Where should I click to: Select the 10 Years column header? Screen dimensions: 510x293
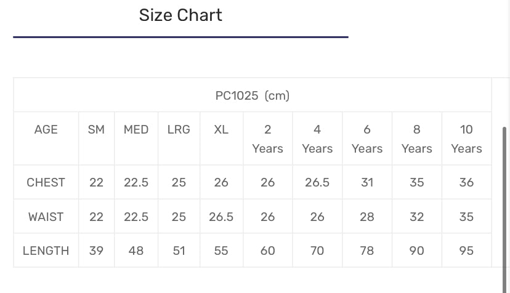click(x=466, y=139)
